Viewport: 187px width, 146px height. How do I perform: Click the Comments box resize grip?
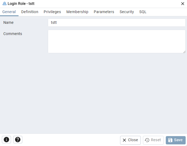pyautogui.click(x=184, y=52)
